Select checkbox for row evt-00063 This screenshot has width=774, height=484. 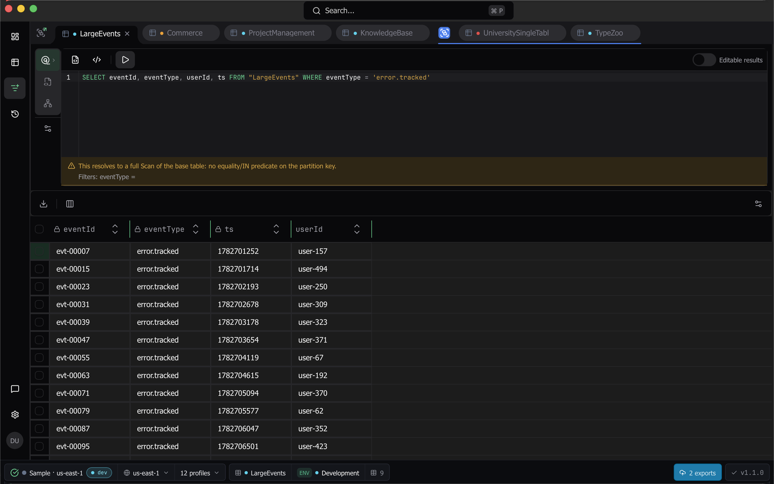[39, 375]
